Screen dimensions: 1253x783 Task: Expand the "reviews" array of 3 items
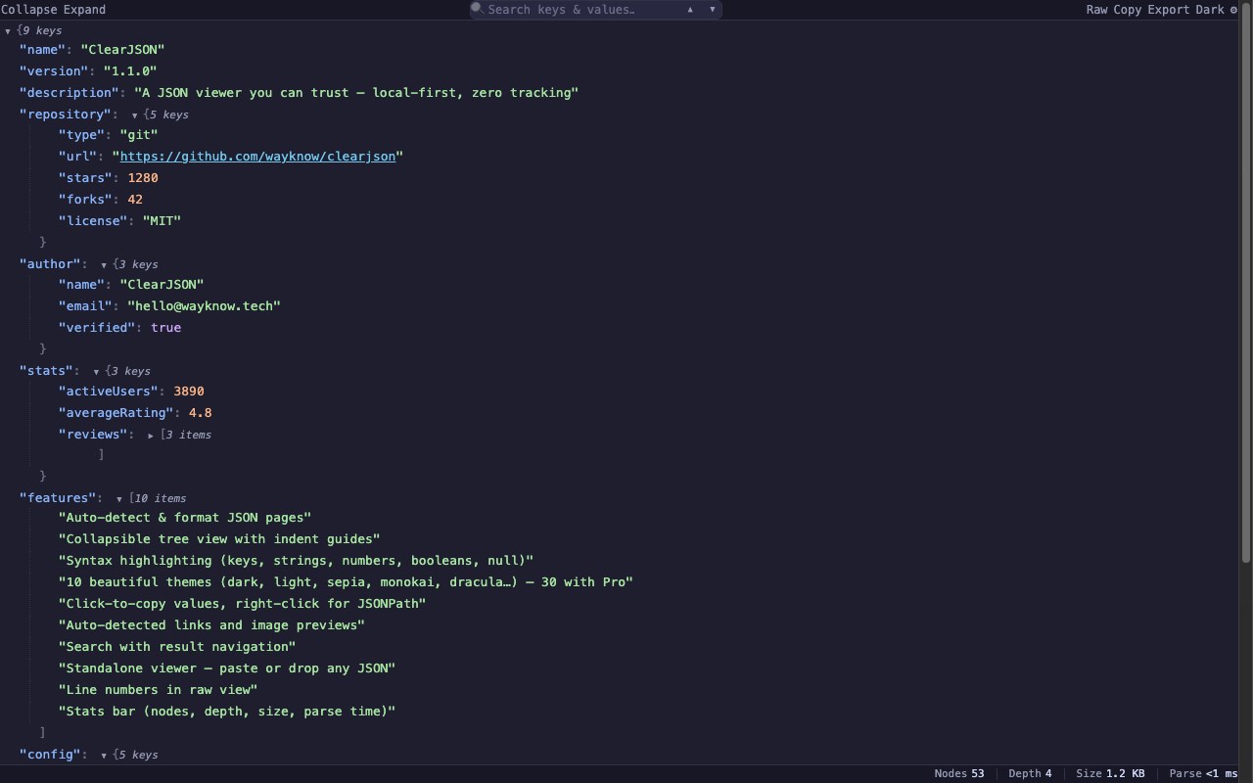(151, 436)
